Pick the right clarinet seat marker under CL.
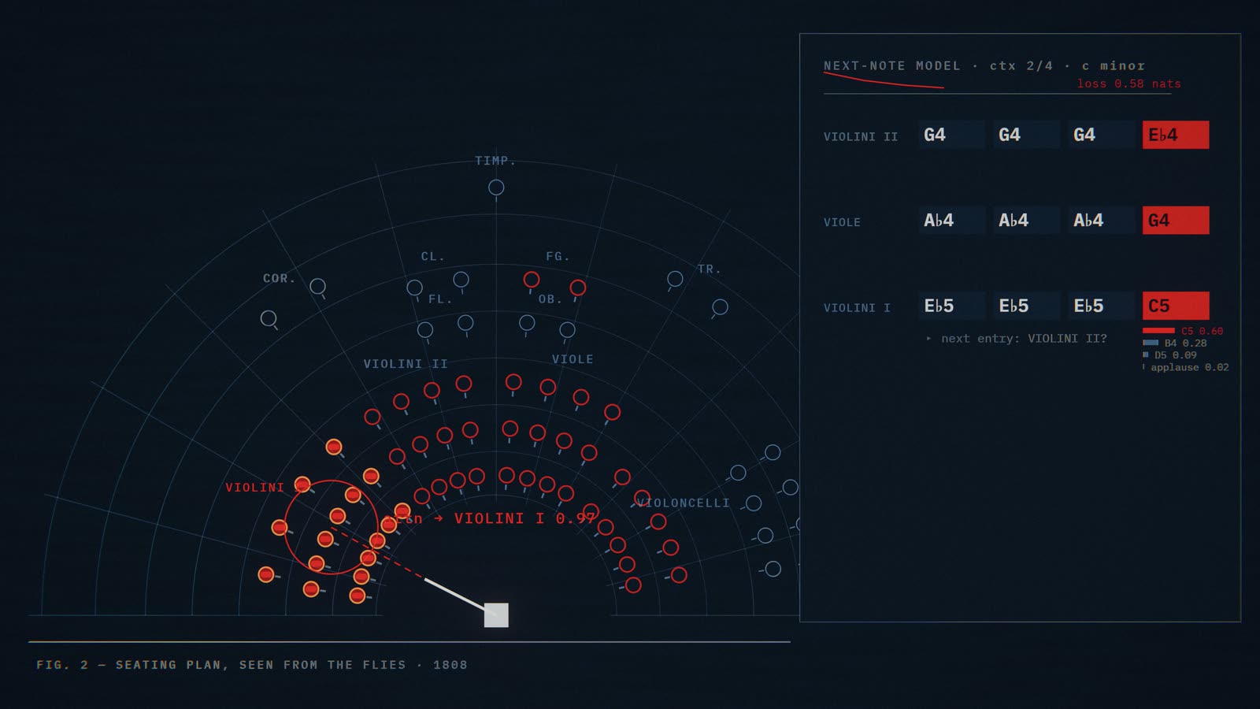1260x709 pixels. 461,279
